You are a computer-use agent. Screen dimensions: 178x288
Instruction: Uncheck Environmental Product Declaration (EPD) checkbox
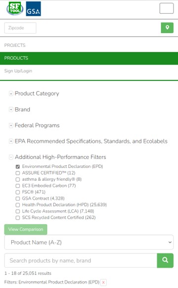click(x=18, y=166)
